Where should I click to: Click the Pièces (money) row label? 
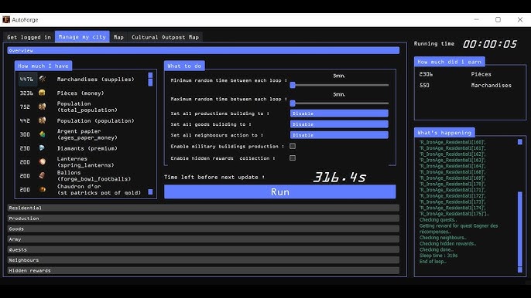click(x=81, y=93)
